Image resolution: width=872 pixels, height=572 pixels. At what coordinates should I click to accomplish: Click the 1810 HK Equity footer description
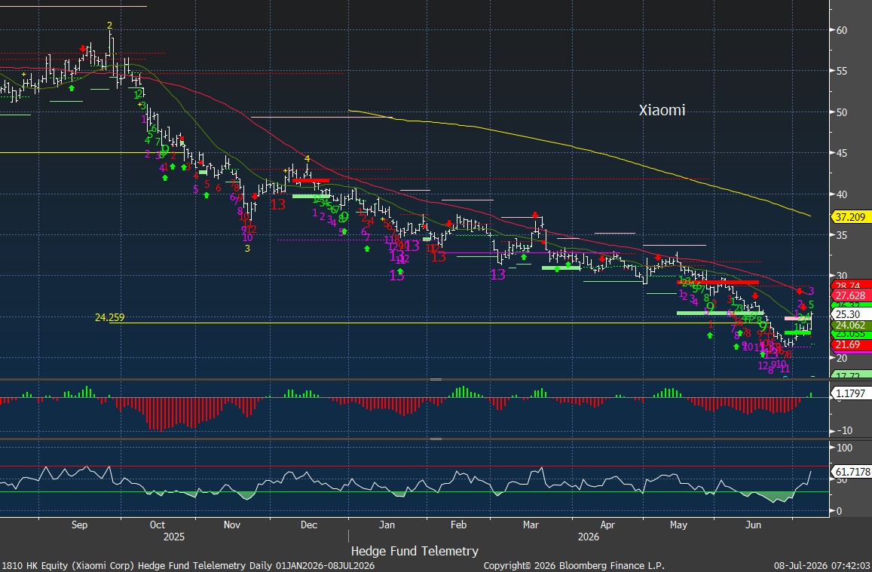188,565
